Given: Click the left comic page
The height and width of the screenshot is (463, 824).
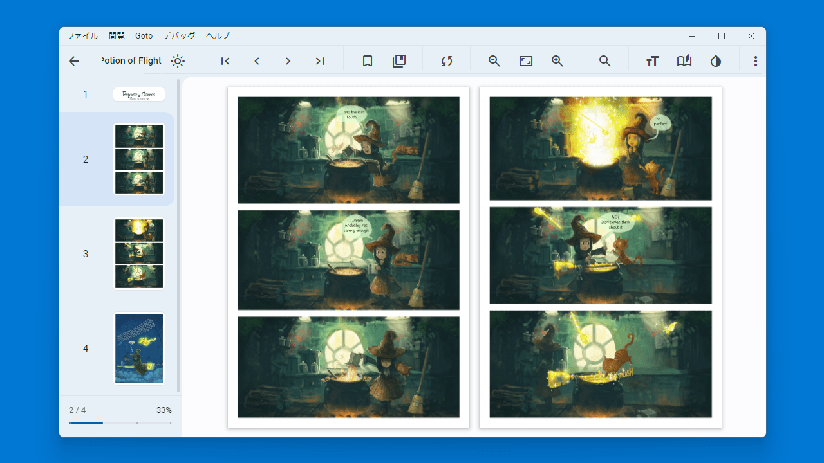Looking at the screenshot, I should click(348, 257).
